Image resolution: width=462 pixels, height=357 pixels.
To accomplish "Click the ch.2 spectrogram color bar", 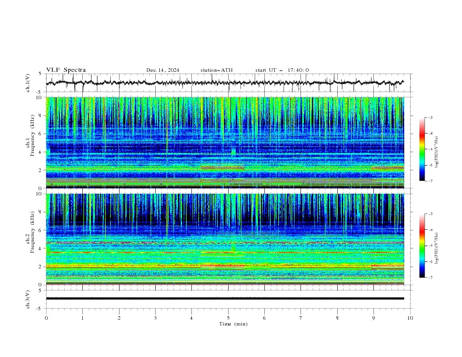I will [422, 246].
